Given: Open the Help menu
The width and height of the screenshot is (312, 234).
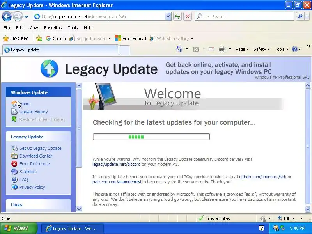Looking at the screenshot, I should [x=88, y=28].
